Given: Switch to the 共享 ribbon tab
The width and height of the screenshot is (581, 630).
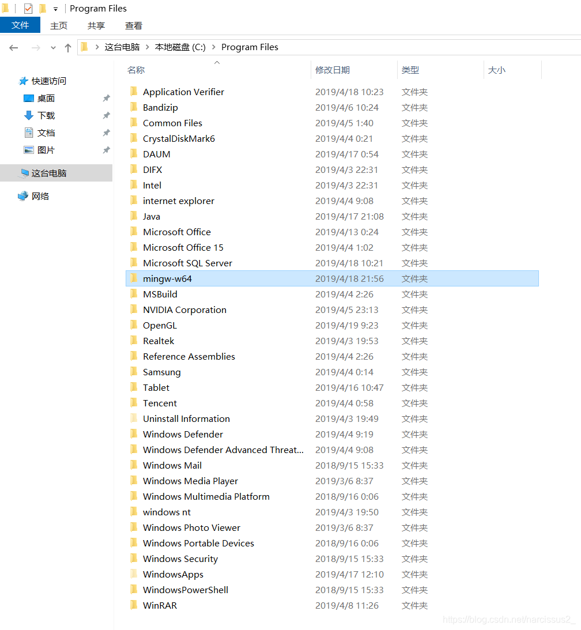Looking at the screenshot, I should point(96,26).
